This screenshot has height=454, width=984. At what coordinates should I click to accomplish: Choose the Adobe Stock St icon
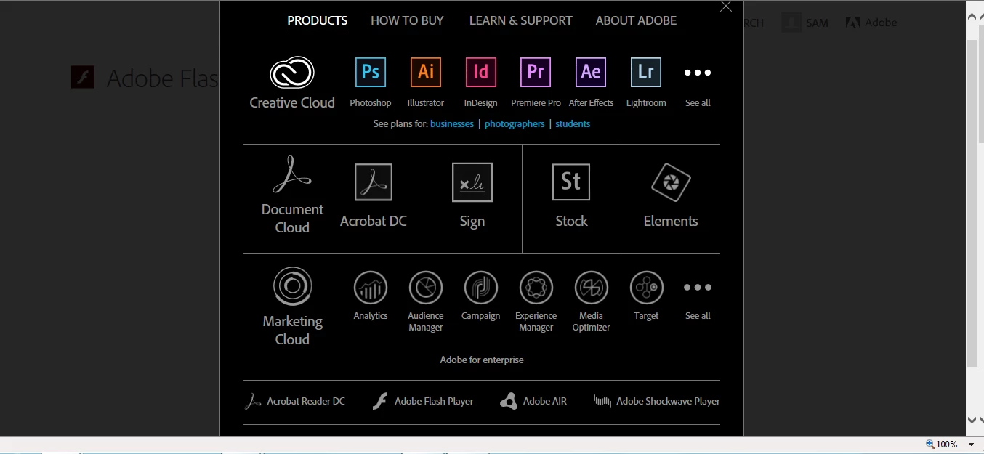point(571,182)
